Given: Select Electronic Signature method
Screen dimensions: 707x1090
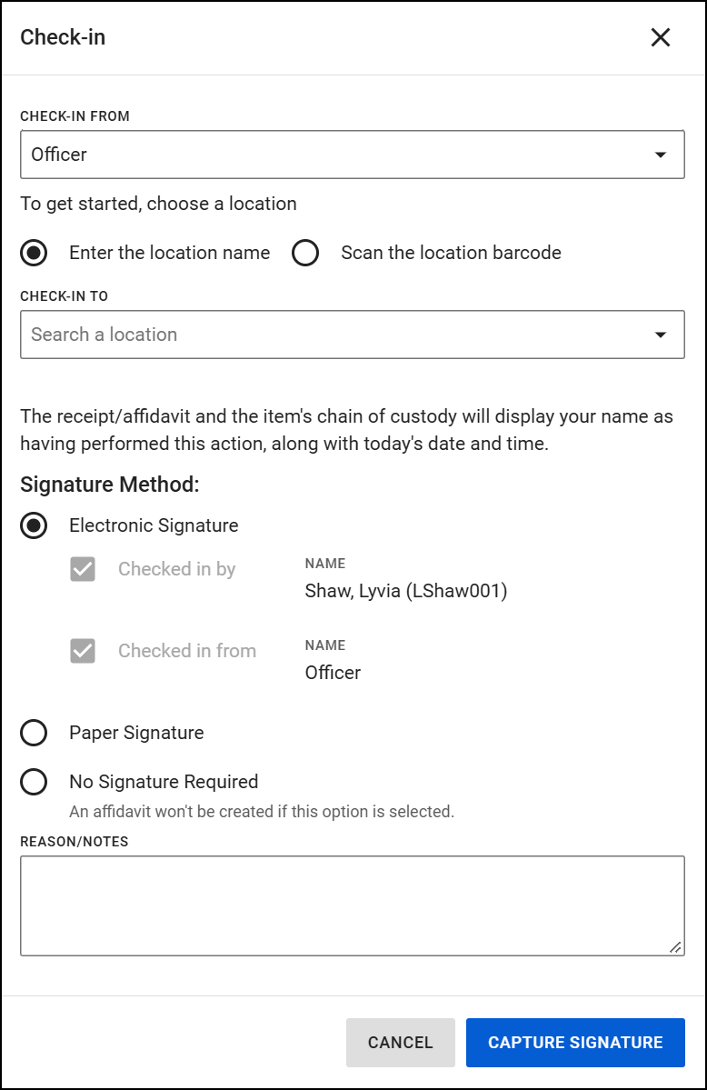Looking at the screenshot, I should (34, 525).
